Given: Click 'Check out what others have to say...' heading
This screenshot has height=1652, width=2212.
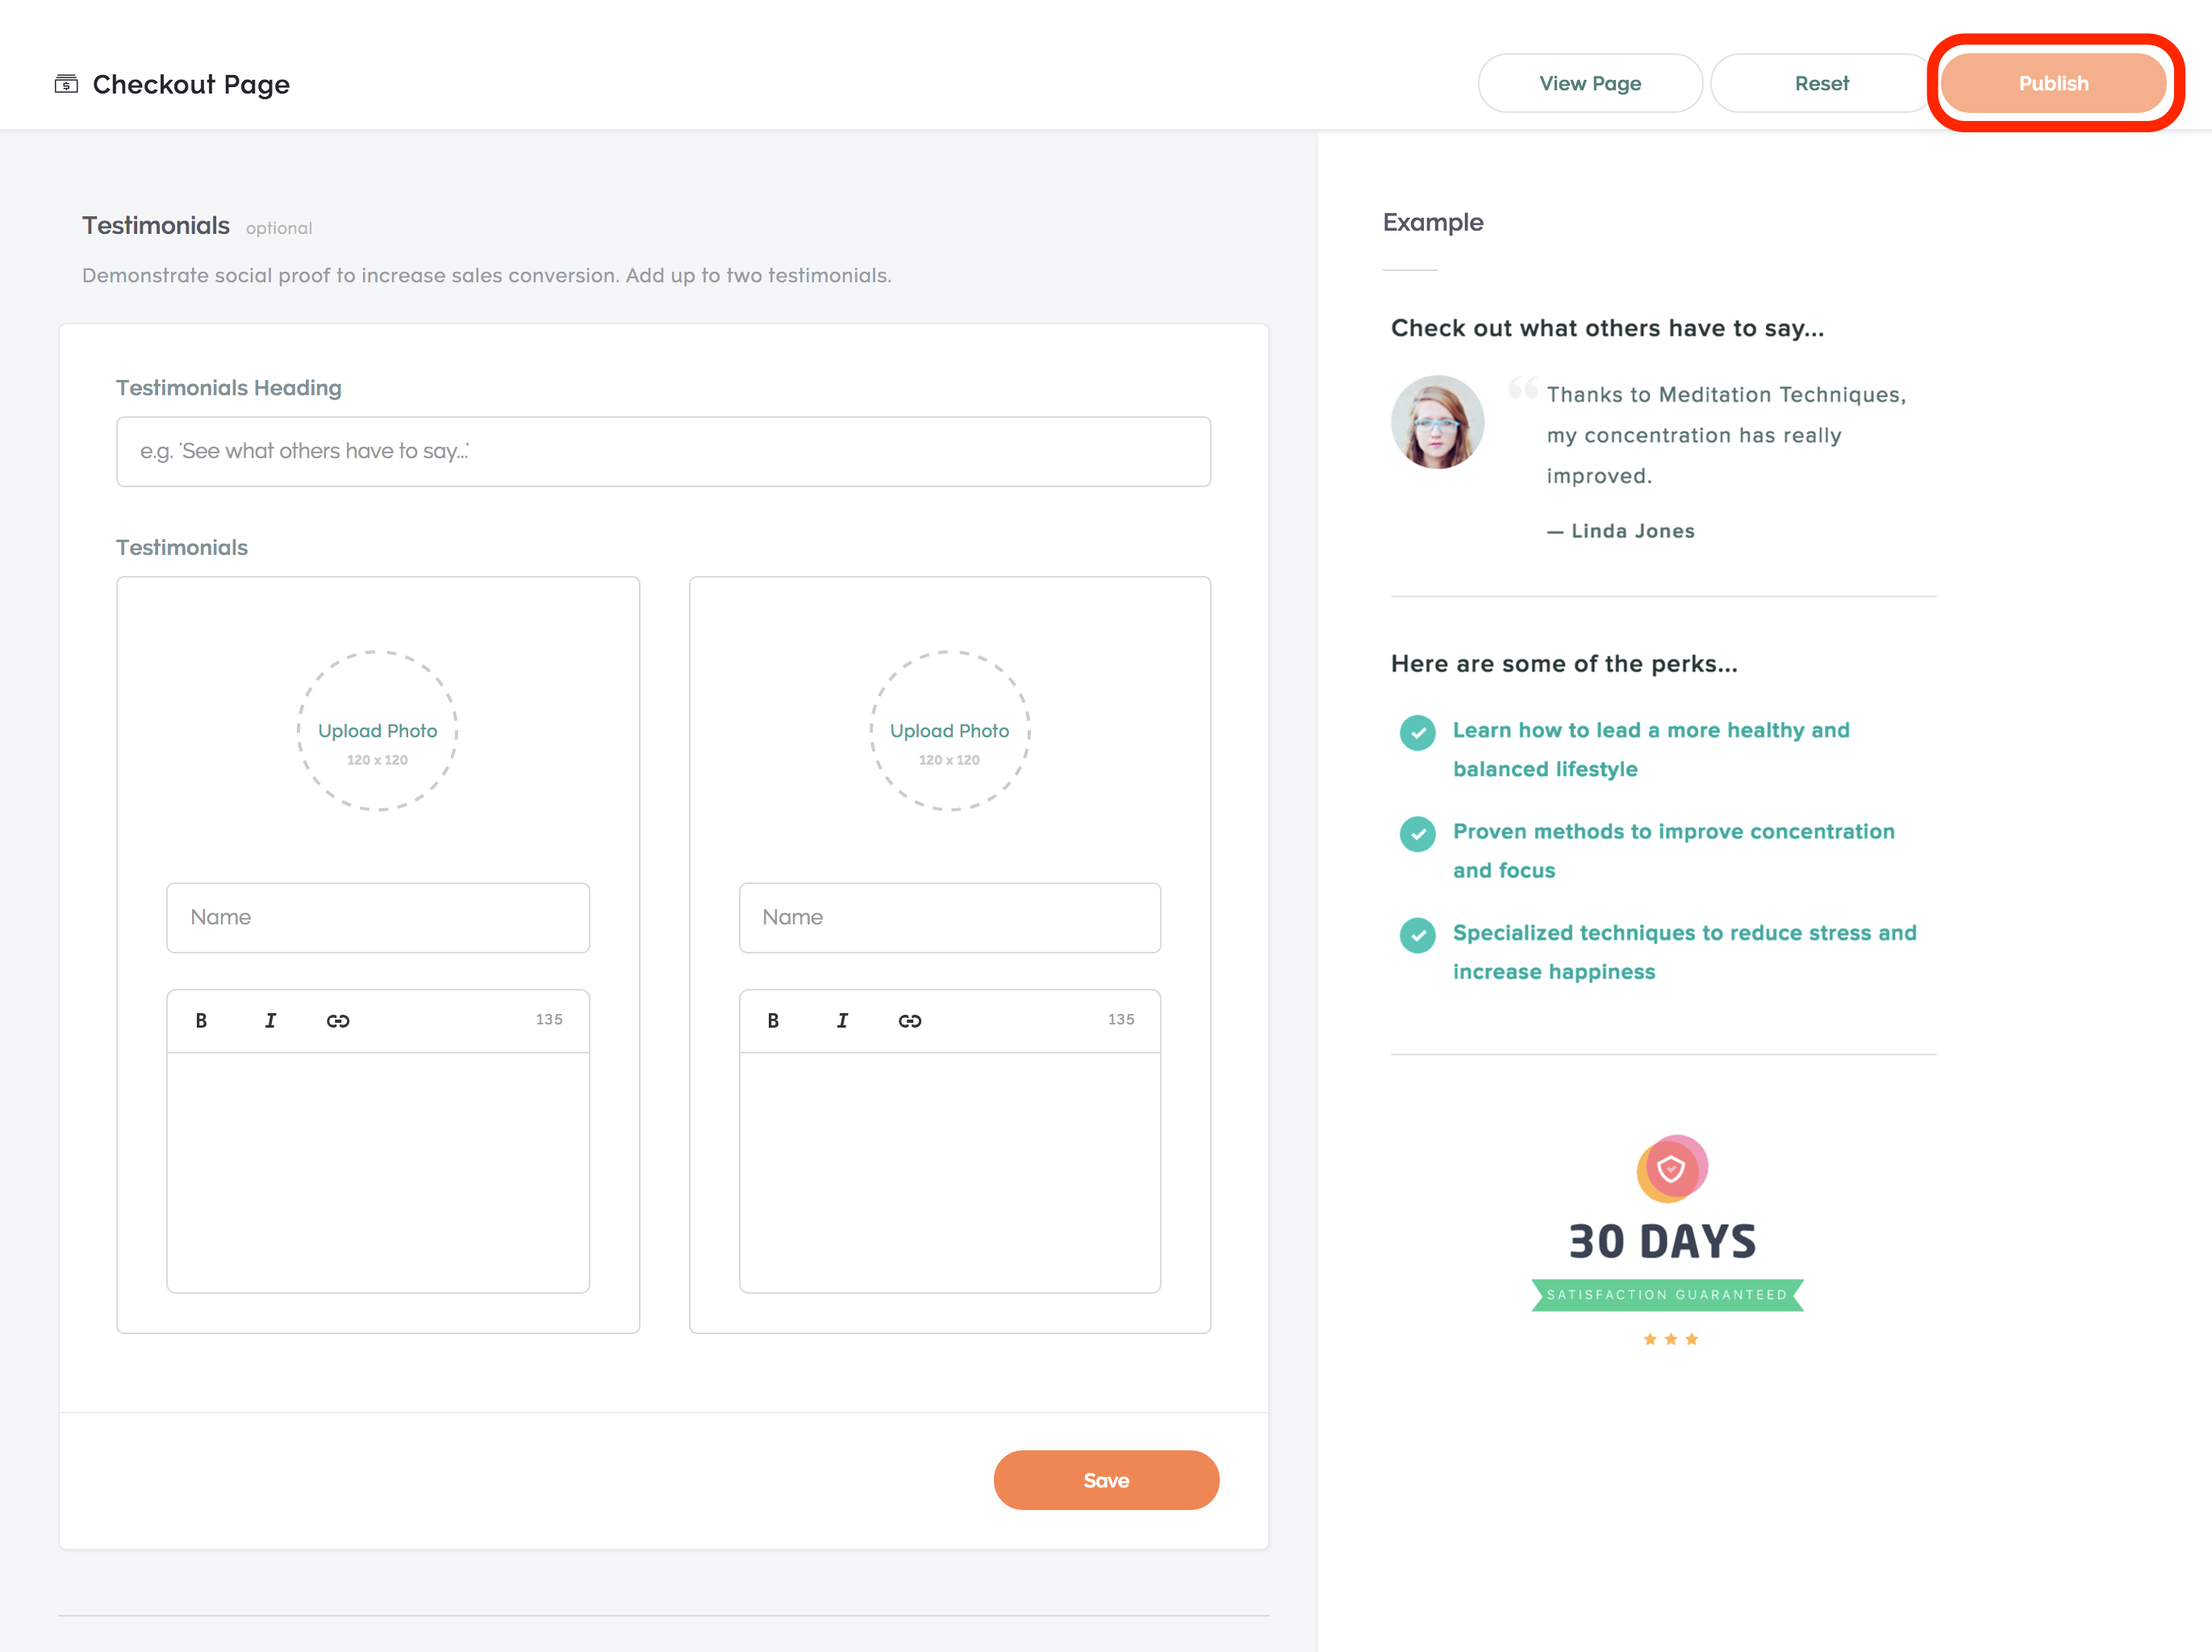Looking at the screenshot, I should coord(1607,328).
